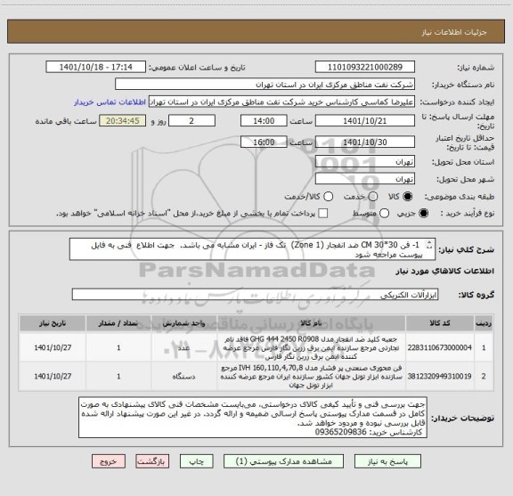Click the request creator name field
513x496 pixels.
[x=281, y=102]
